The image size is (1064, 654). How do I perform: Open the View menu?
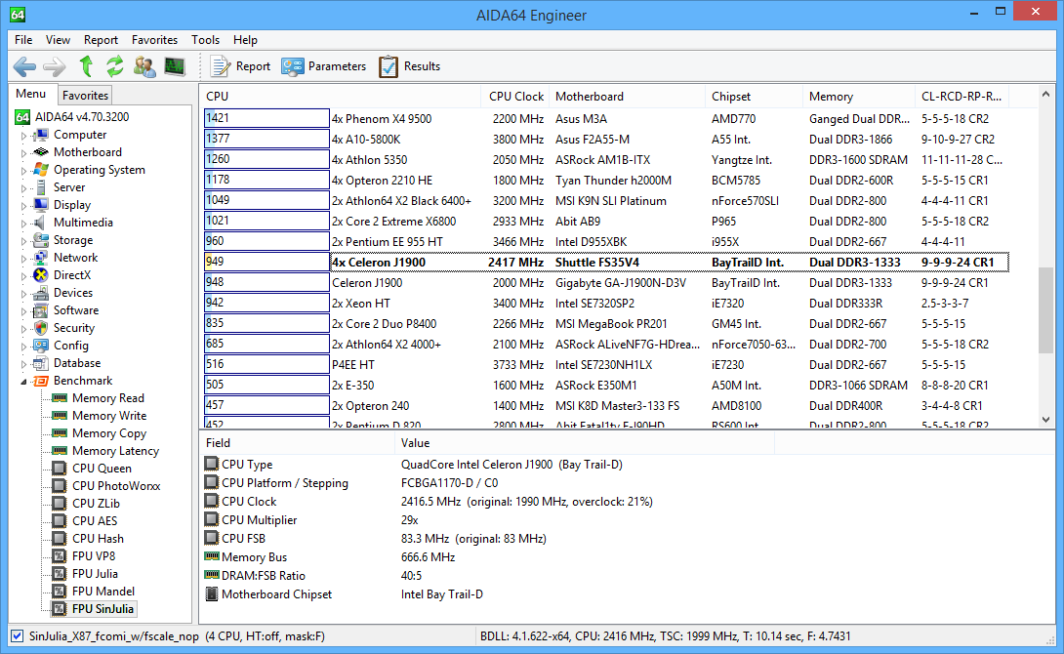[x=58, y=40]
